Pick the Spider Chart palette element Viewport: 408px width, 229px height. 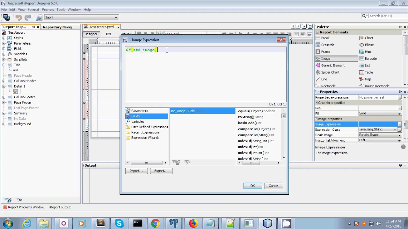click(x=330, y=72)
